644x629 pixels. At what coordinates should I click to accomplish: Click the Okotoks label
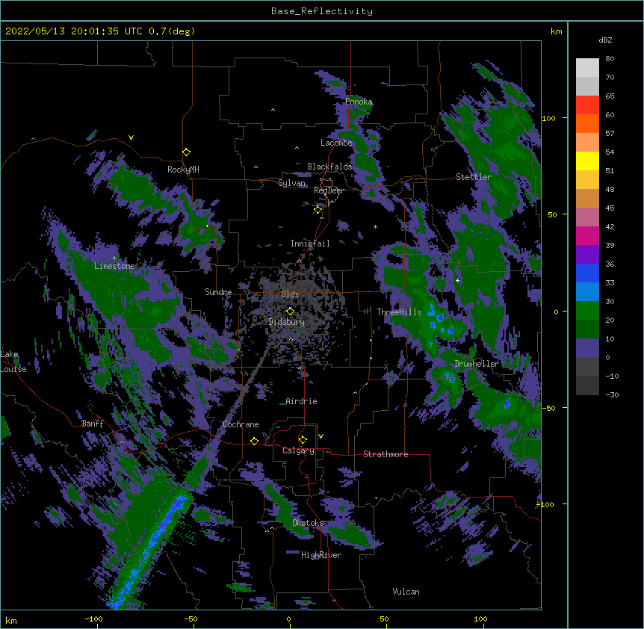tap(308, 523)
